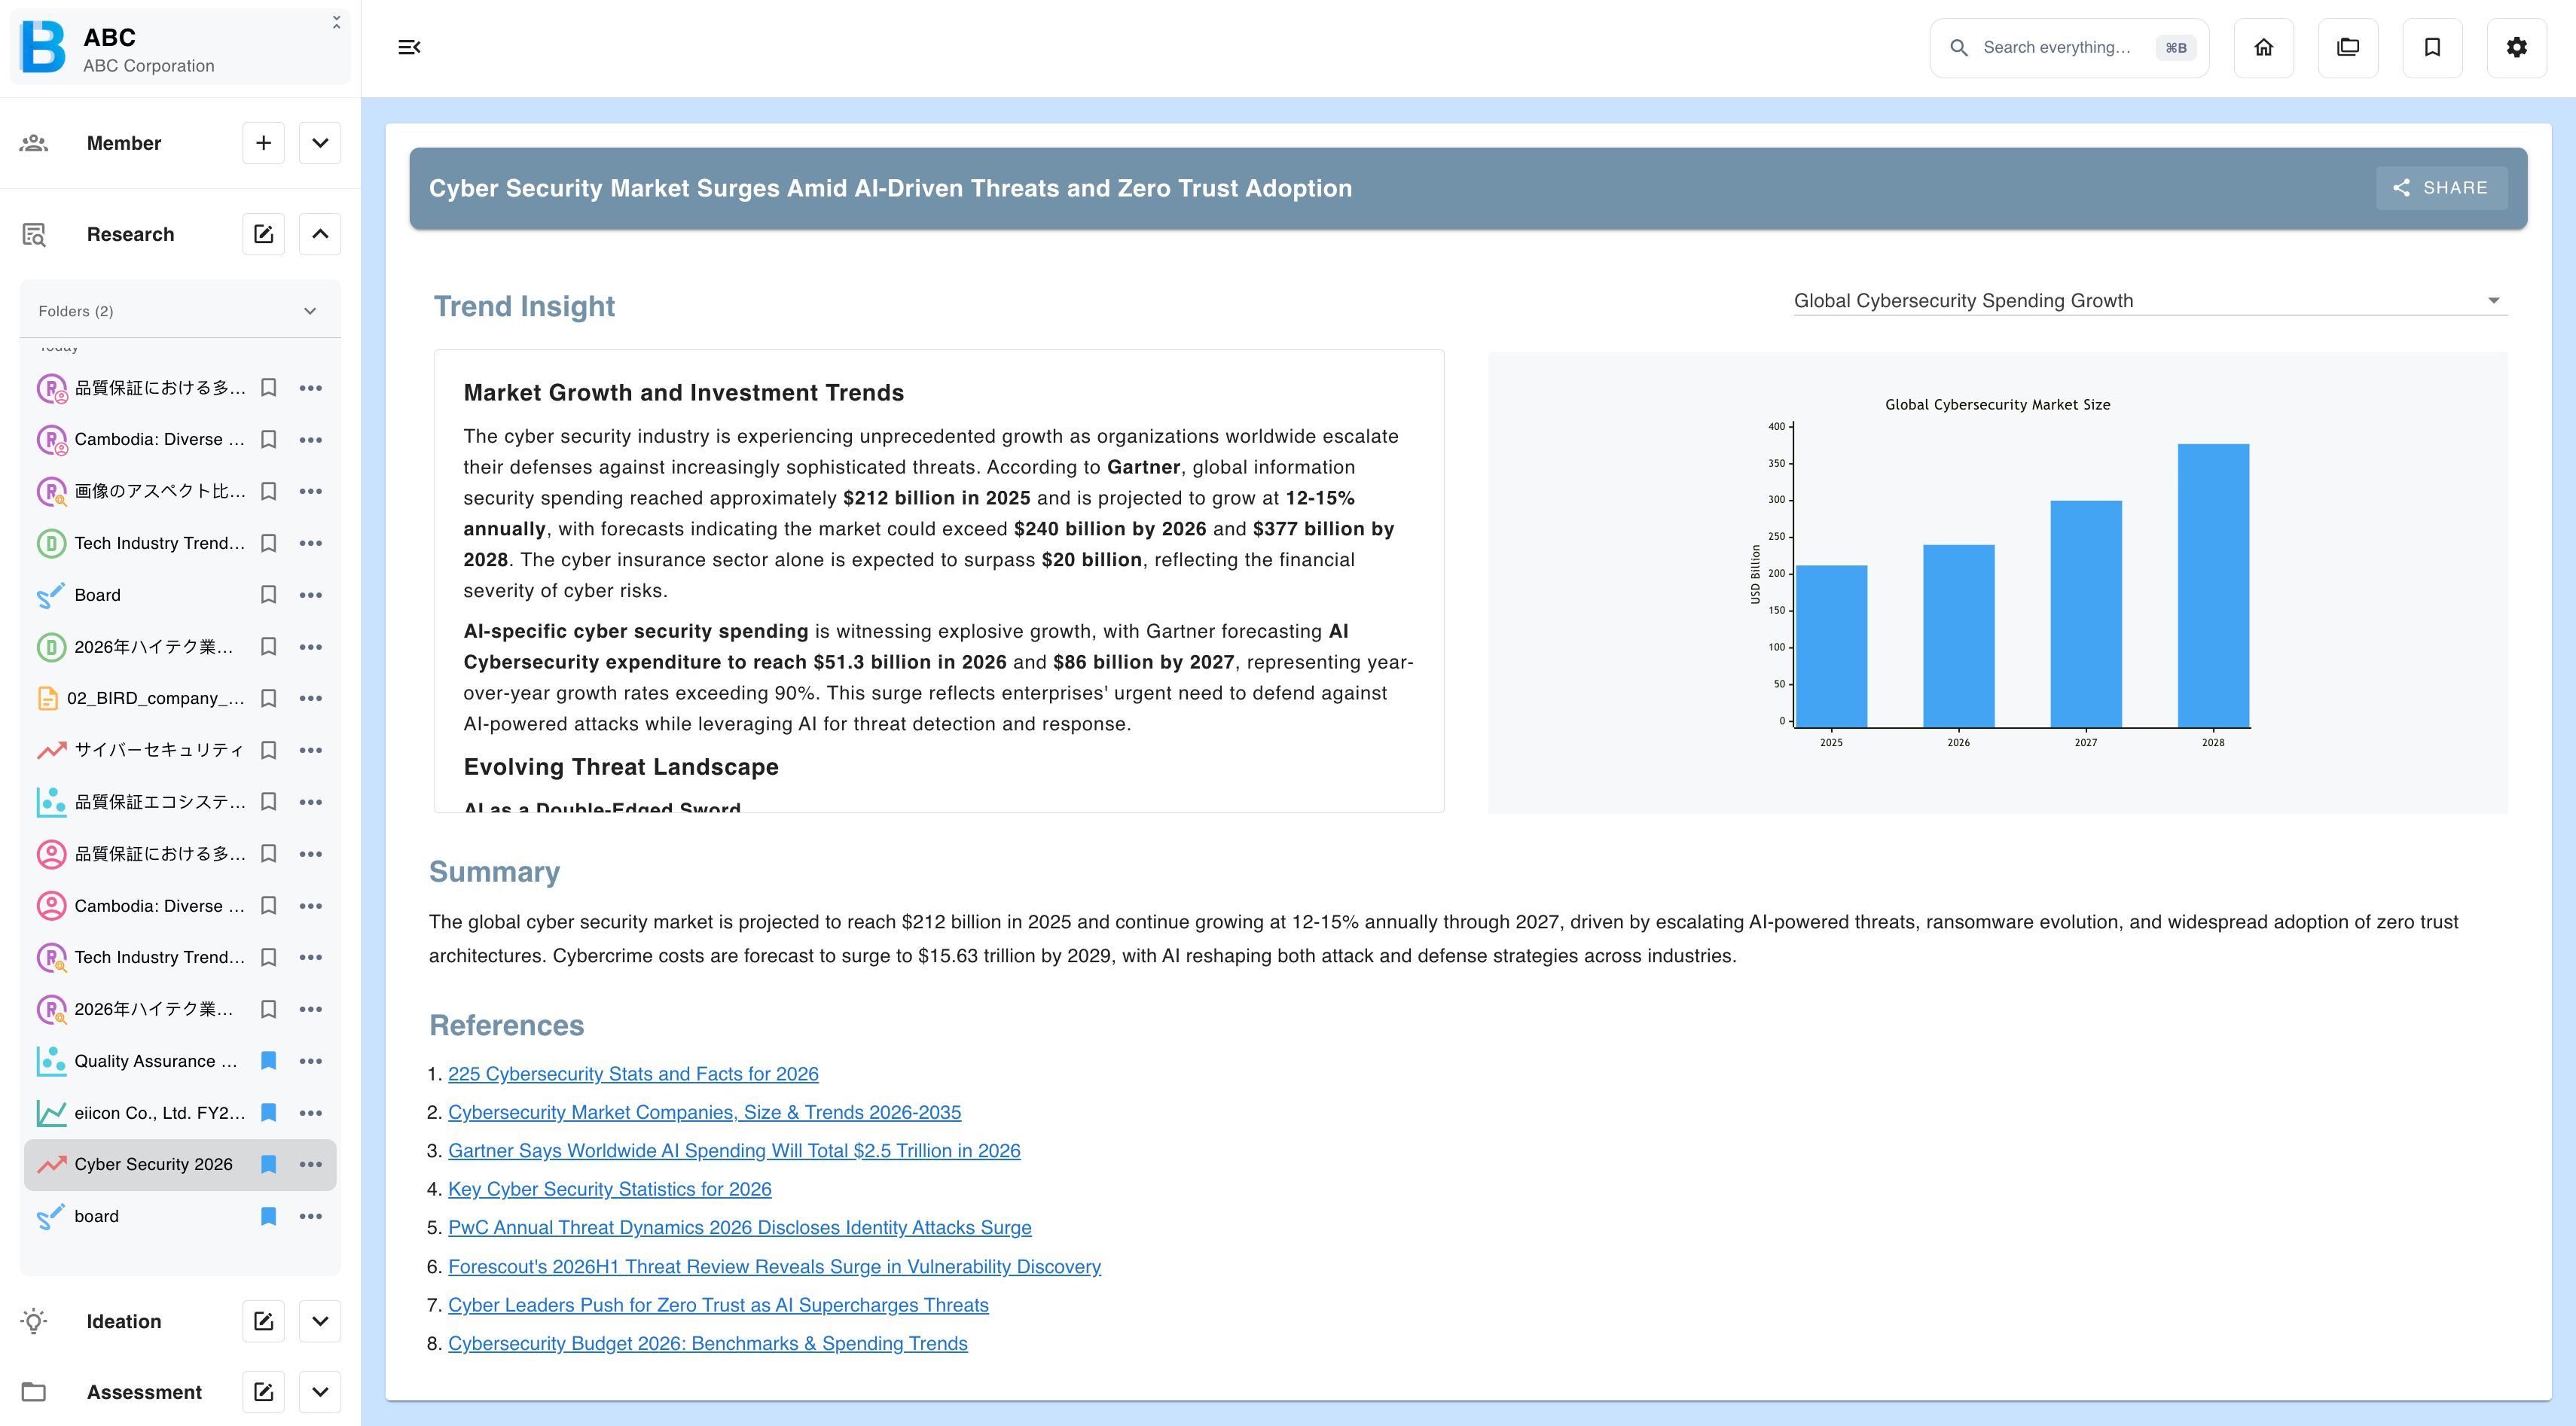The image size is (2576, 1426).
Task: Focus the Search everything input field
Action: pyautogui.click(x=2069, y=47)
